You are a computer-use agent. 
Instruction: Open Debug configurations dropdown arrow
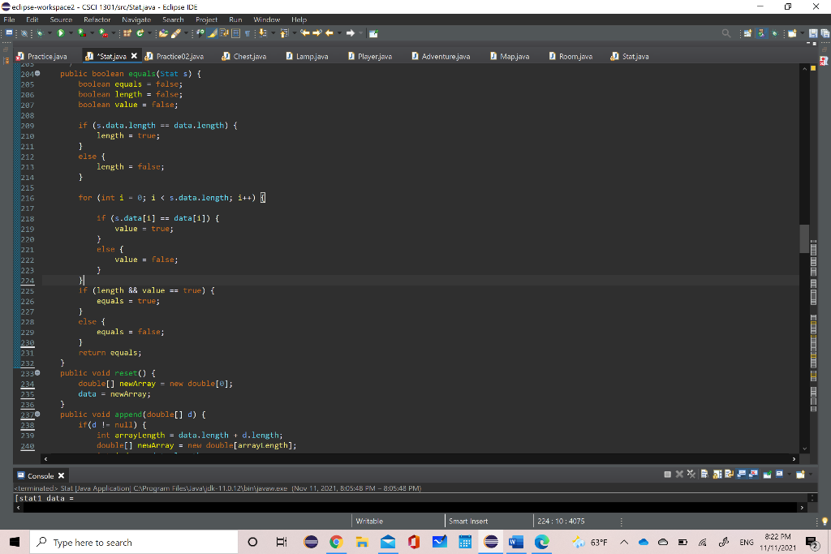coord(50,33)
